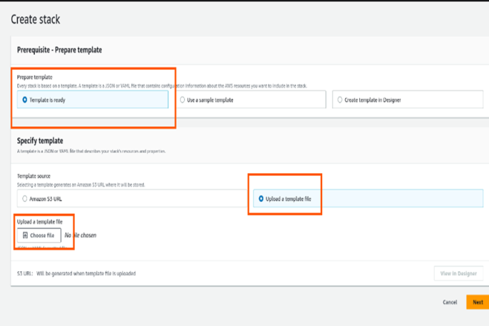Viewport: 489px width, 326px height.
Task: Select Create template in Designer option
Action: pos(407,100)
